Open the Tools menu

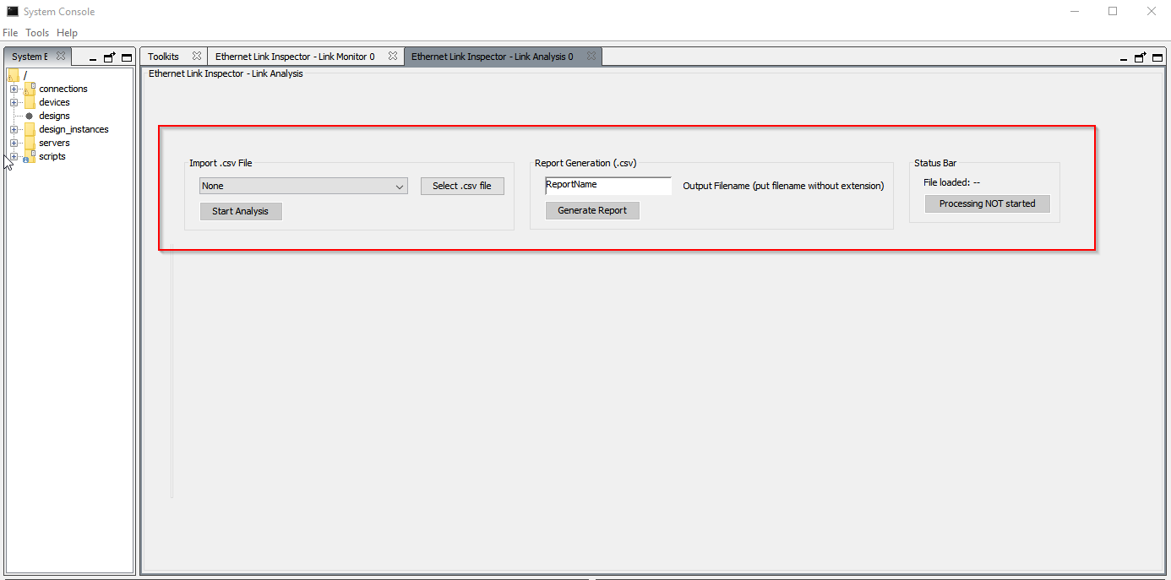pyautogui.click(x=37, y=33)
